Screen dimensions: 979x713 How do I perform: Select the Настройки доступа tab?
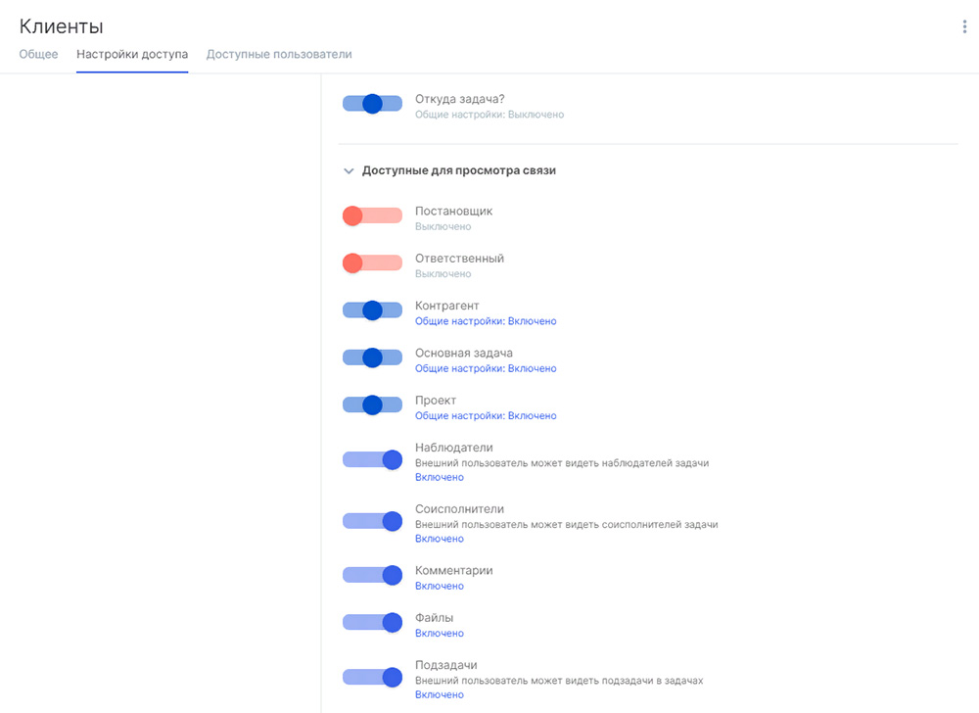[x=132, y=55]
